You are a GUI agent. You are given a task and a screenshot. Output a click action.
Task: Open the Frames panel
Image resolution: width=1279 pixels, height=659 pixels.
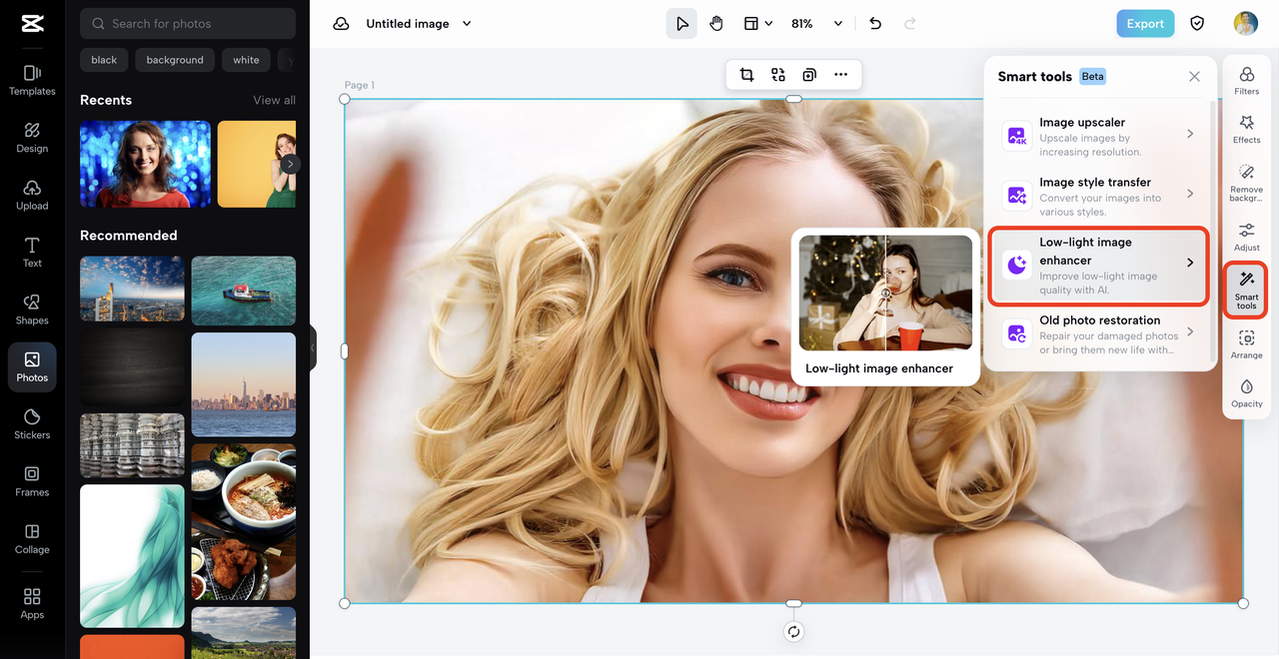click(32, 481)
